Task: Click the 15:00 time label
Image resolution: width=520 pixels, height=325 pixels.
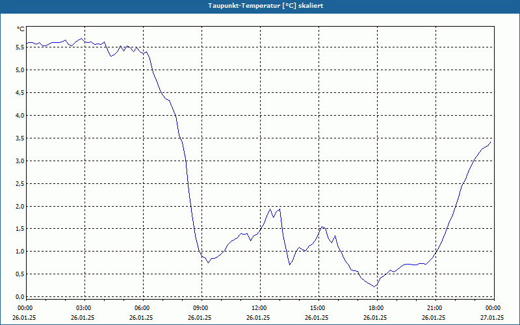Action: 318,308
